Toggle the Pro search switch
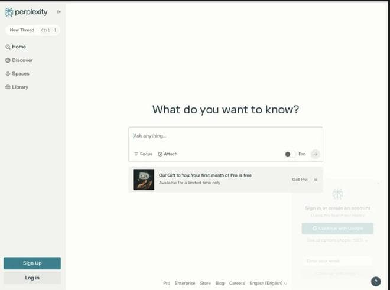The width and height of the screenshot is (390, 290). [289, 154]
